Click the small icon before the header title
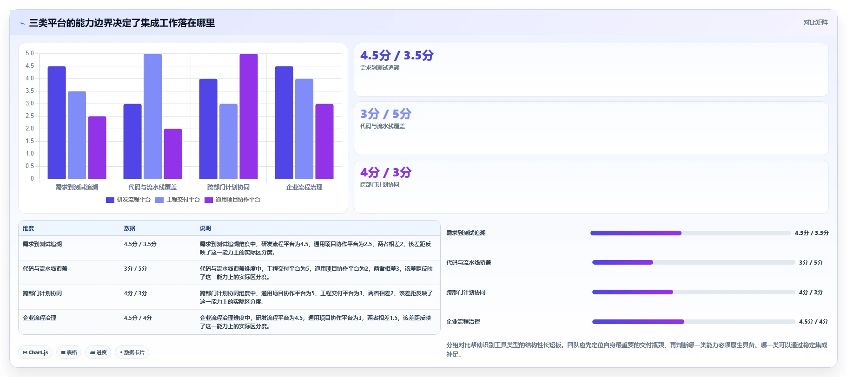 (22, 23)
